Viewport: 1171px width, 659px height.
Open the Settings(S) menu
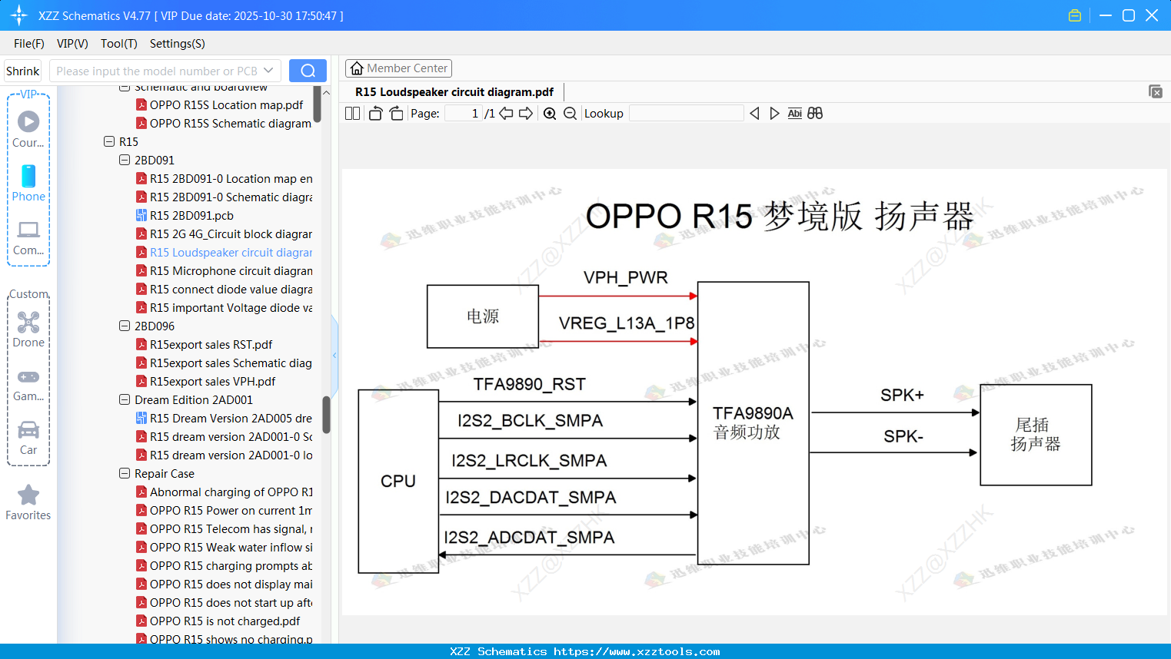(178, 44)
